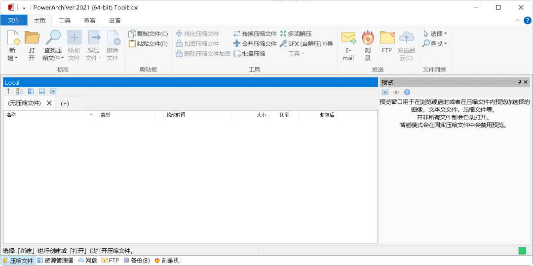
Task: Open help icon in 预览 panel
Action: 407,92
